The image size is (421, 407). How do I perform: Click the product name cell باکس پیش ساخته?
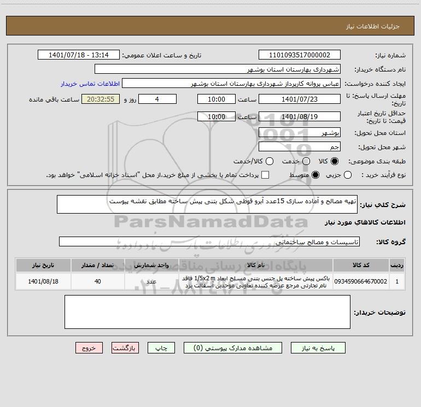256,281
